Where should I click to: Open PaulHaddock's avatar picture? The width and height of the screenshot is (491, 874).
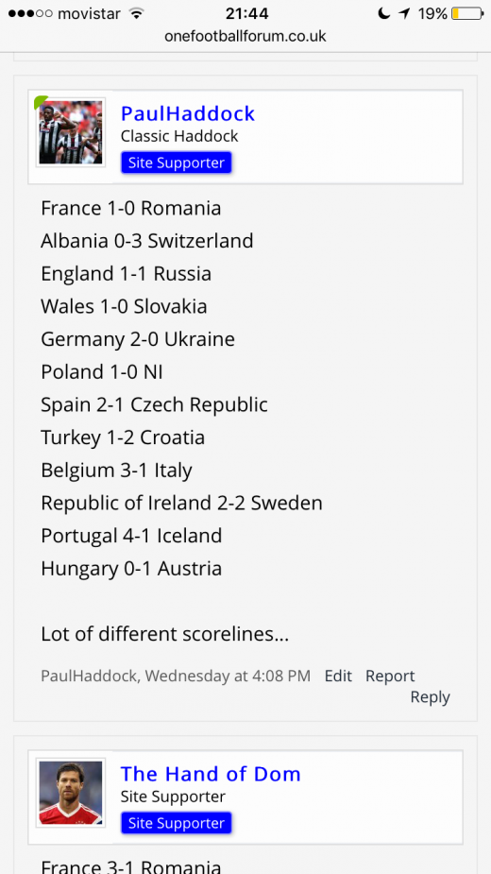(71, 132)
